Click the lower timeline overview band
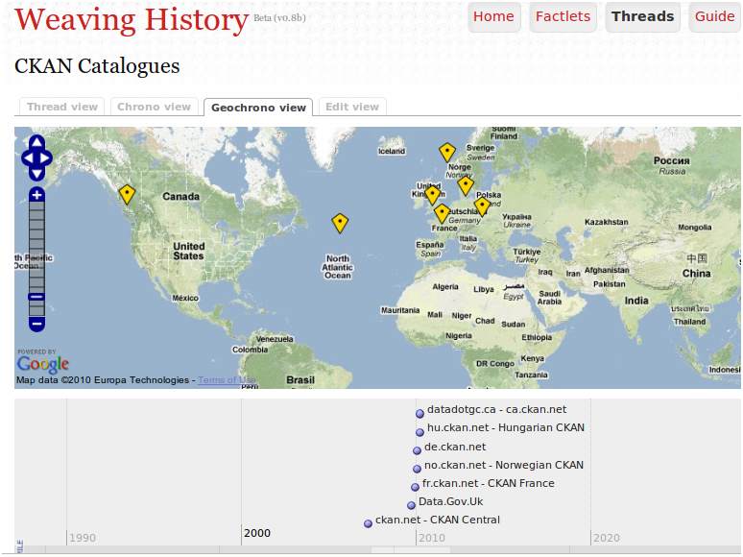The width and height of the screenshot is (743, 557). pos(377,549)
